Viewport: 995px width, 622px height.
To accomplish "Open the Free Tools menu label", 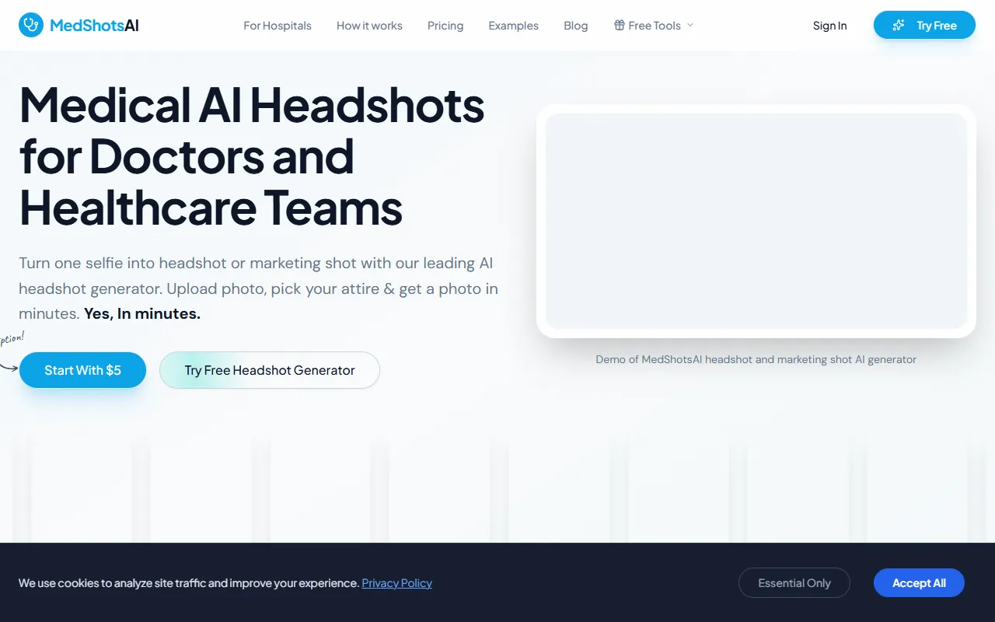I will (655, 26).
